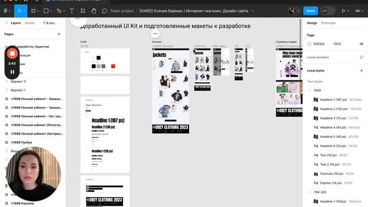The height and width of the screenshot is (207, 368).
Task: Open page background color swatch E5E5E5
Action: pyautogui.click(x=309, y=44)
